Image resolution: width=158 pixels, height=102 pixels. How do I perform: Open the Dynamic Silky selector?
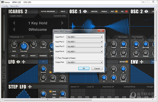[60, 16]
